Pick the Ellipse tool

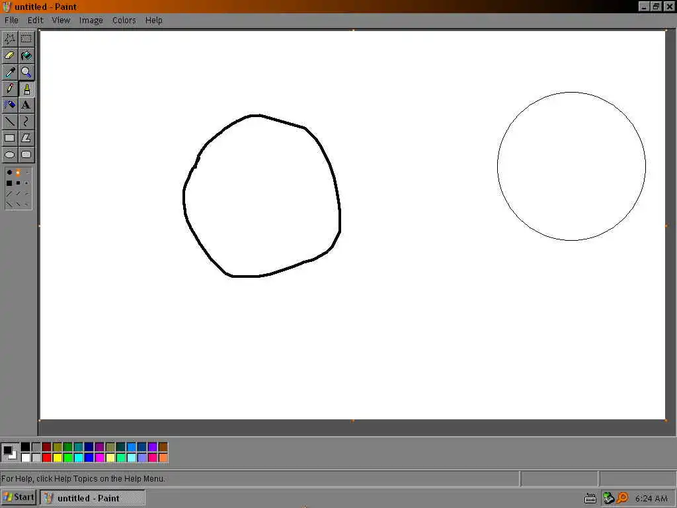pos(10,155)
